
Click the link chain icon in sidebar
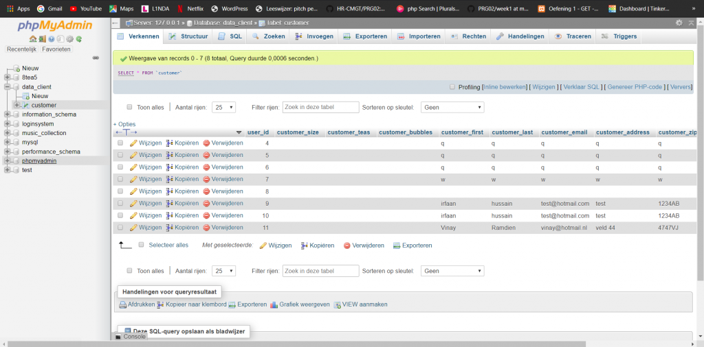coord(95,58)
